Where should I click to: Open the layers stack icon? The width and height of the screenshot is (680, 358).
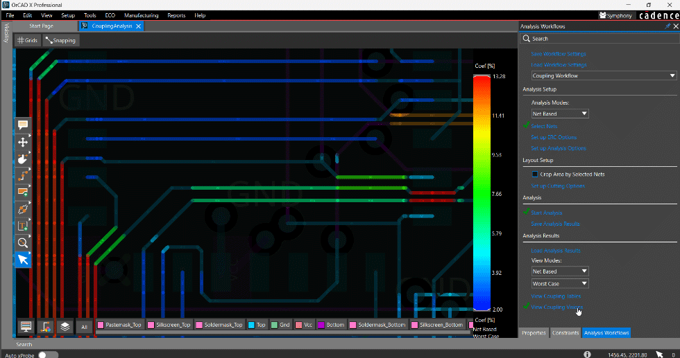[x=65, y=325]
